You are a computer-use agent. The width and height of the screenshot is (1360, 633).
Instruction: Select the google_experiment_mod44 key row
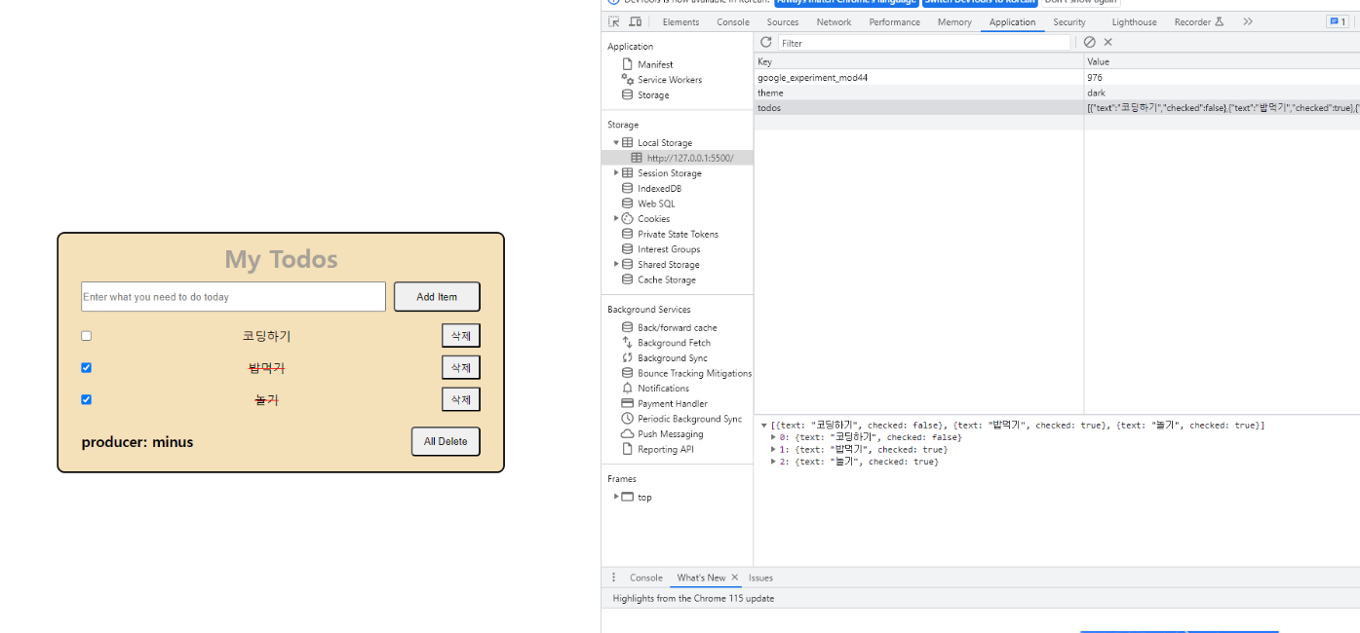tap(1057, 77)
